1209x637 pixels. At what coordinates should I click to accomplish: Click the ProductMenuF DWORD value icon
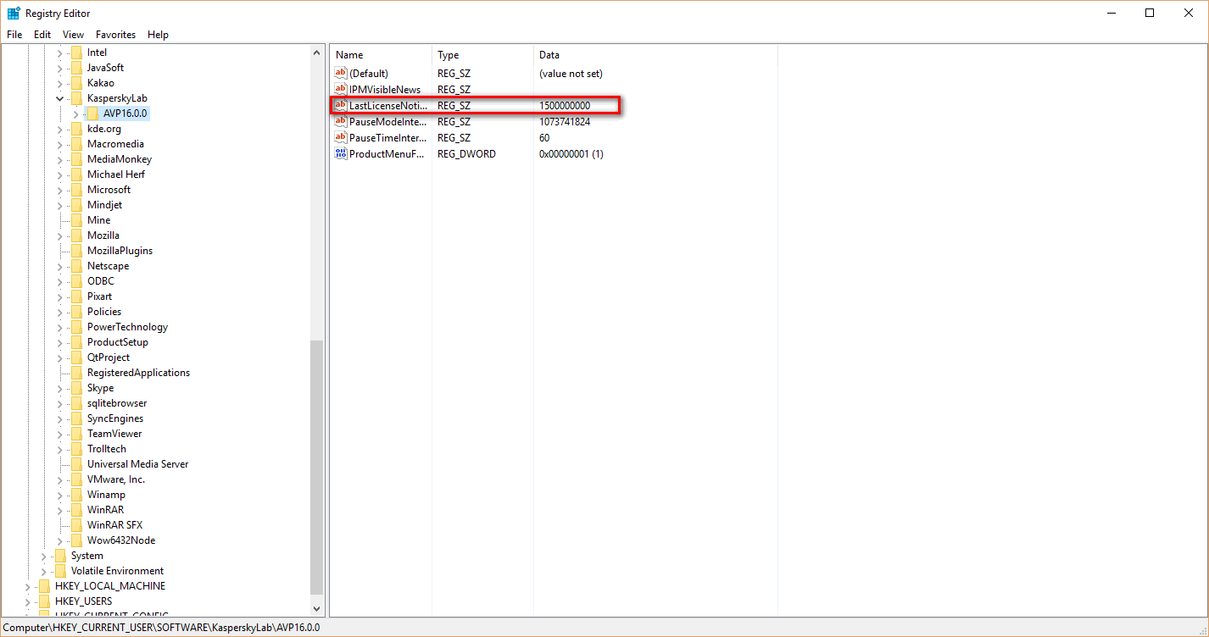[x=341, y=154]
